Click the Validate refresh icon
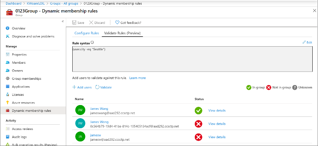 pos(97,87)
